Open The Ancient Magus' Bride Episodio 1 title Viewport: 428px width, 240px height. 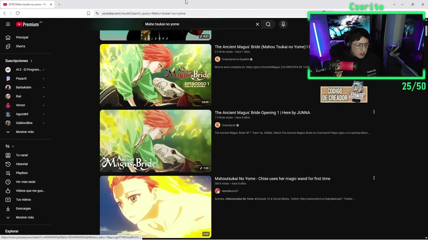(x=262, y=47)
